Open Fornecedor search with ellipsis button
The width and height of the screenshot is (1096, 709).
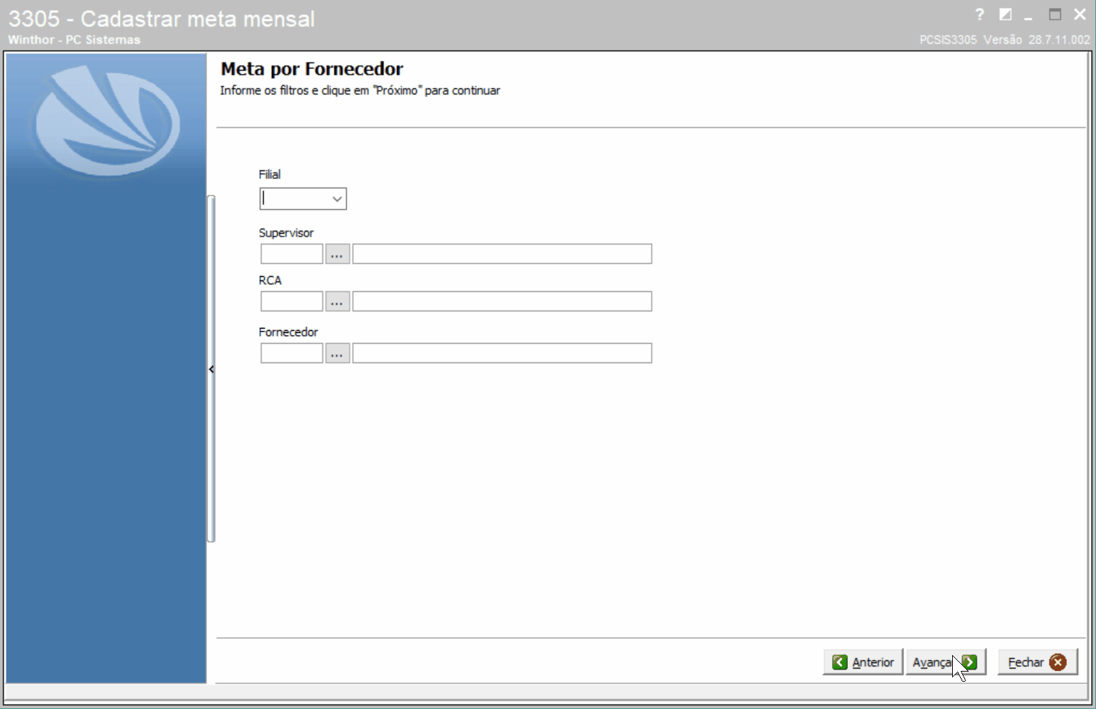coord(337,353)
